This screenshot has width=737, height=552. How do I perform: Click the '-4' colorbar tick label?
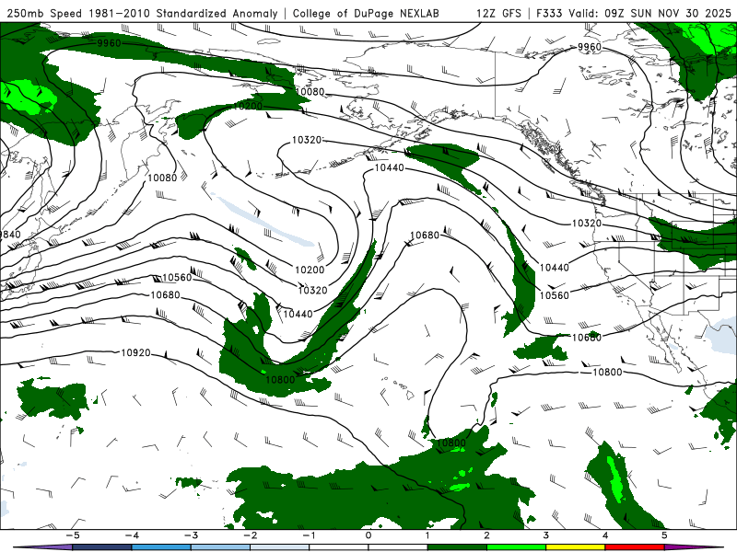coord(132,535)
